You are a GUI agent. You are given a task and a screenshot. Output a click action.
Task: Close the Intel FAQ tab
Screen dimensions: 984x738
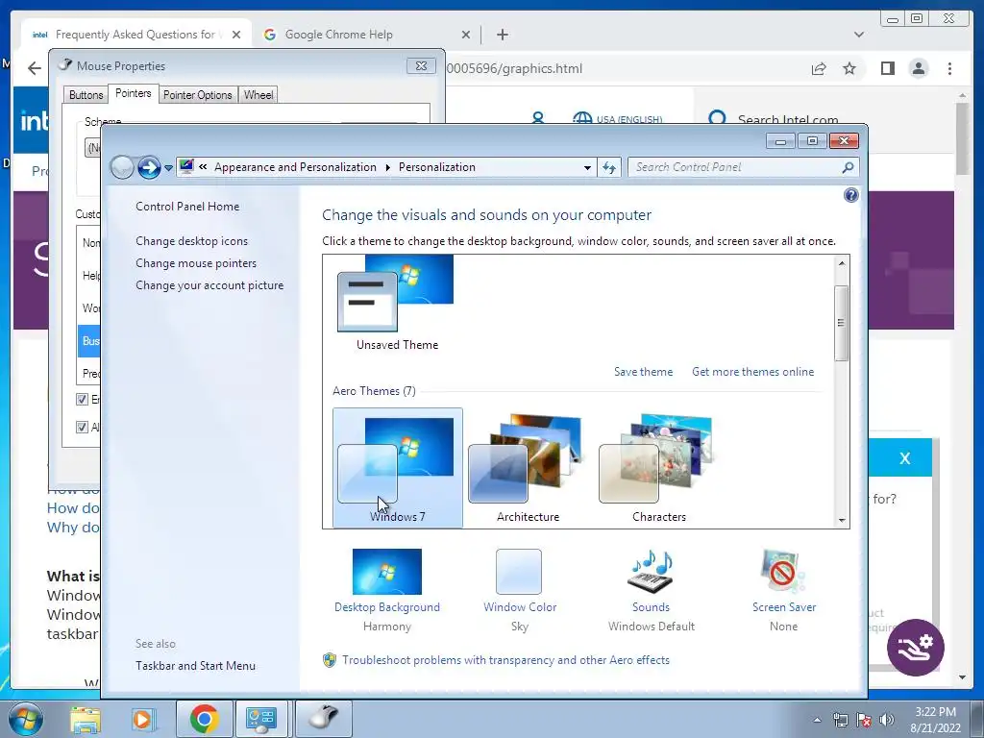236,35
